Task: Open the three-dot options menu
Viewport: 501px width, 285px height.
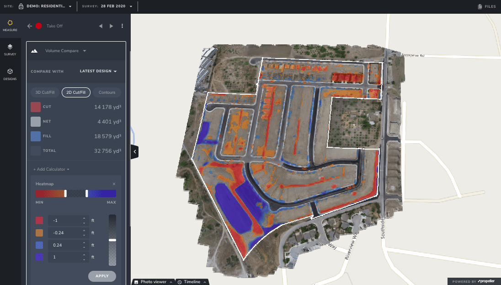Action: point(122,26)
